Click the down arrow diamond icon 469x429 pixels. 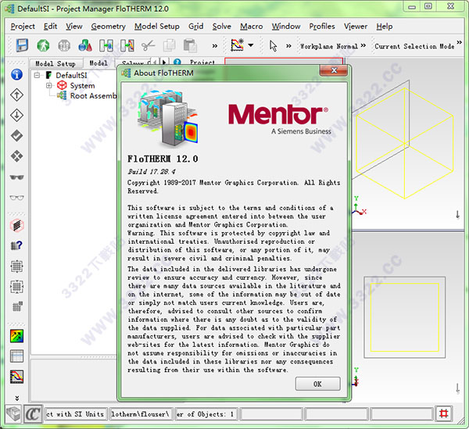(16, 116)
